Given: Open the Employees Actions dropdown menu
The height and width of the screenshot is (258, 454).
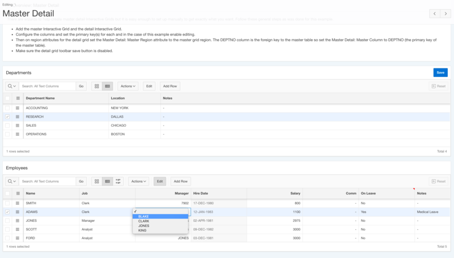Looking at the screenshot, I should (138, 181).
